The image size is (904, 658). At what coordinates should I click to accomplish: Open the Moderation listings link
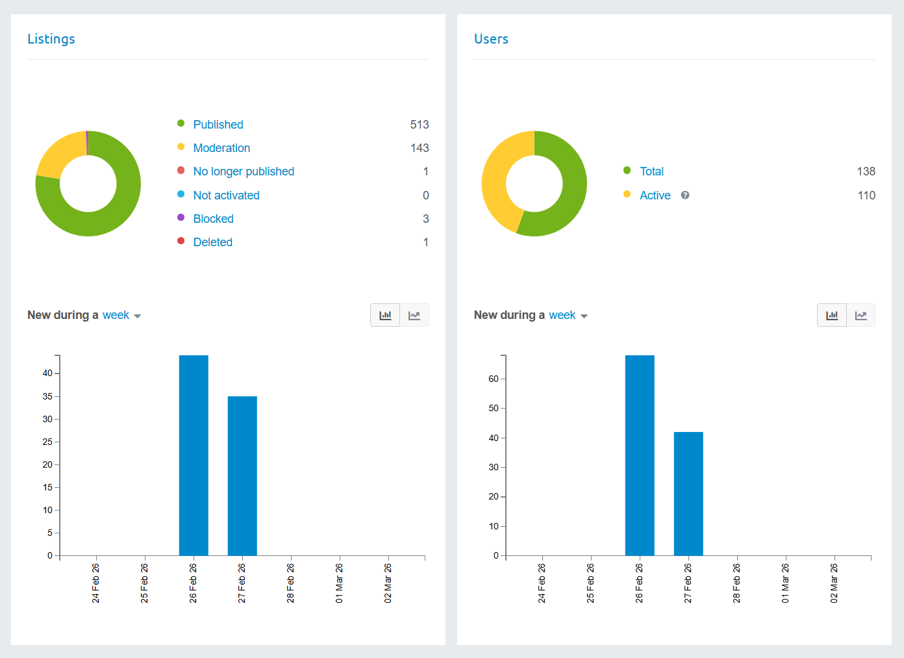pos(221,148)
